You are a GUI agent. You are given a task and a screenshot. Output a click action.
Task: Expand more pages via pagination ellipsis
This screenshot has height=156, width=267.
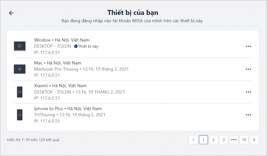pyautogui.click(x=234, y=140)
